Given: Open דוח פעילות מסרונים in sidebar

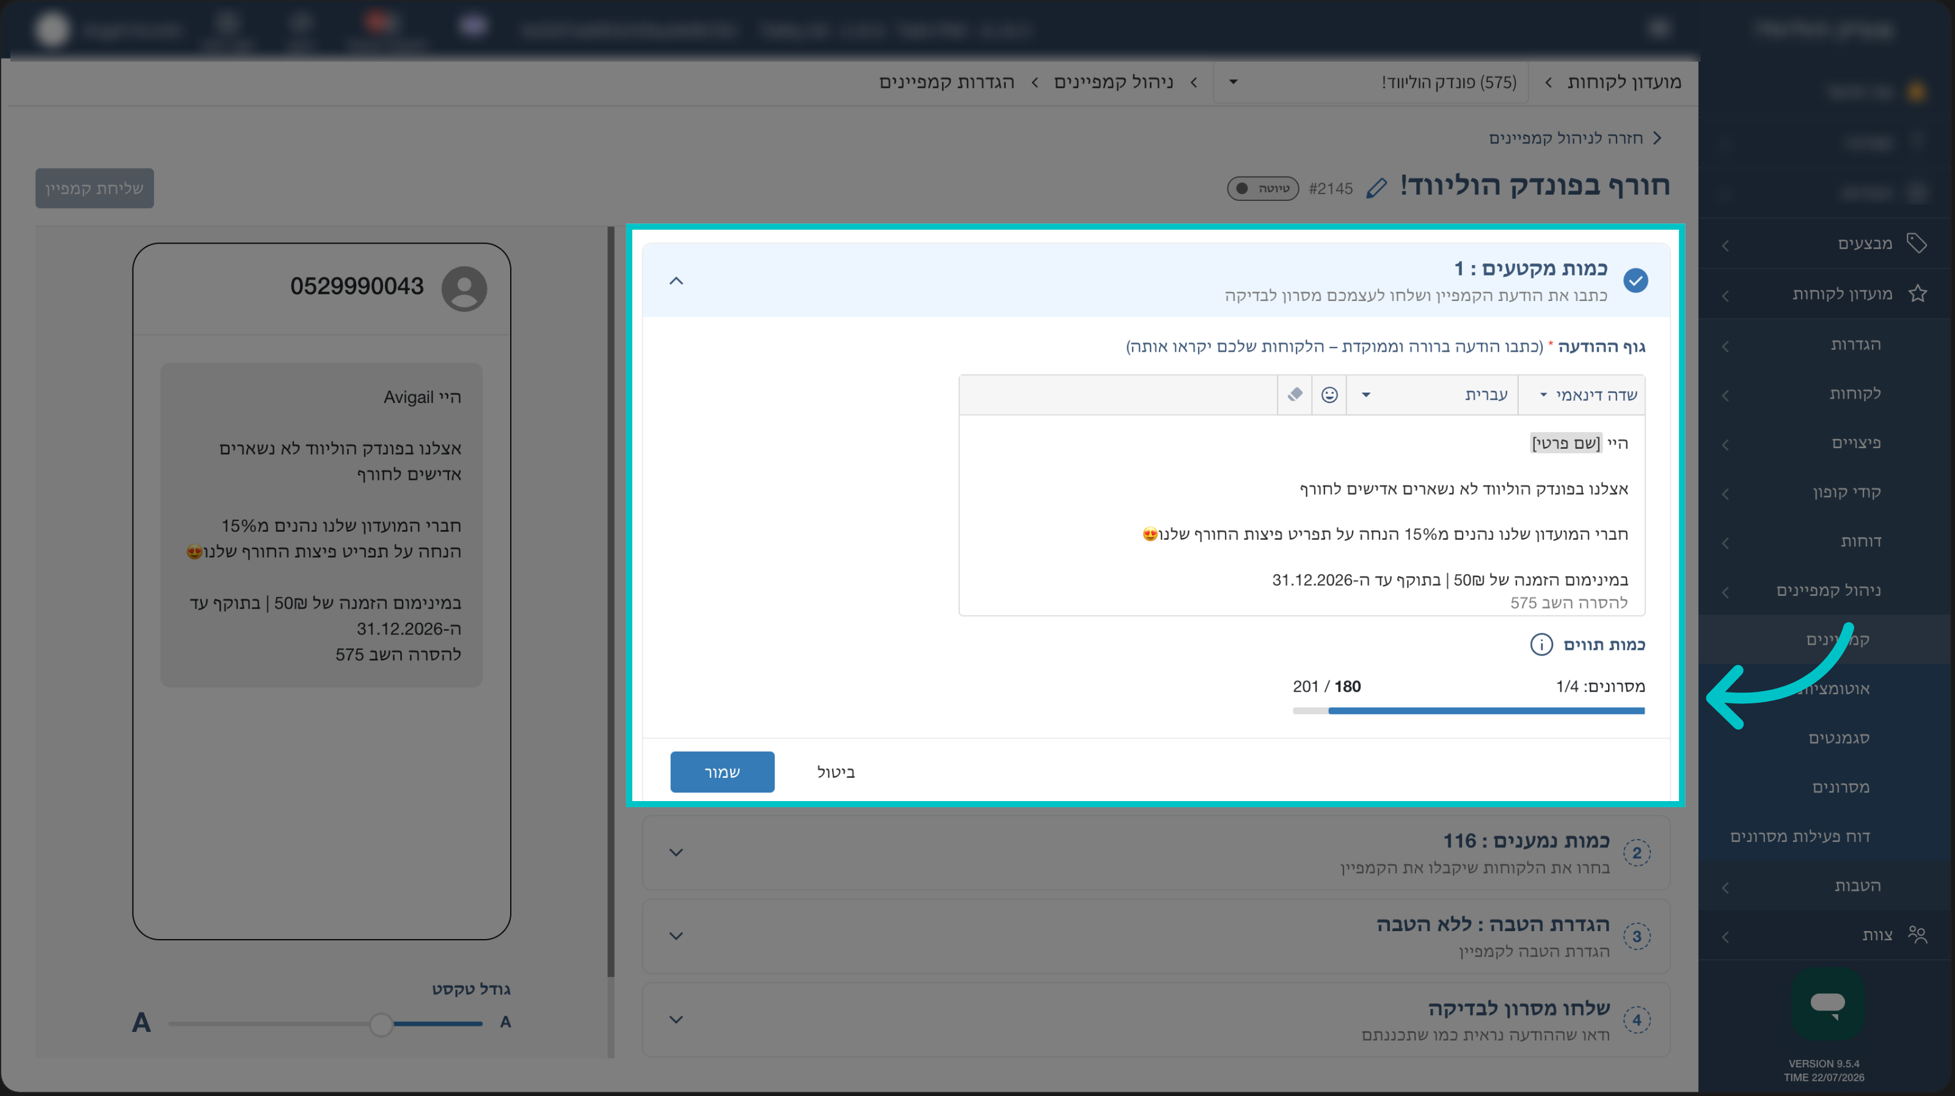Looking at the screenshot, I should 1799,837.
